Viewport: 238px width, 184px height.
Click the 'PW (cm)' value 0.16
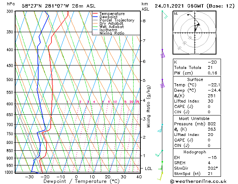212,73
